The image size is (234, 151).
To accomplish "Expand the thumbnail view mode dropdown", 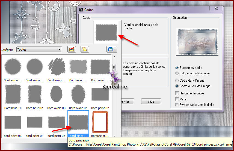I will pyautogui.click(x=111, y=49).
